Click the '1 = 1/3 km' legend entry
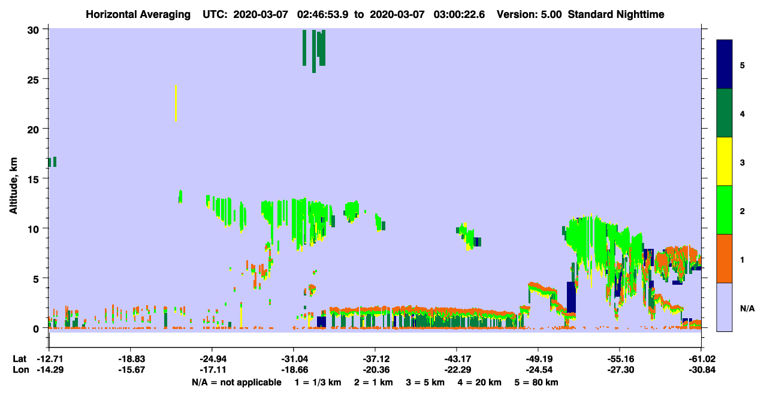This screenshot has width=779, height=399. (318, 382)
